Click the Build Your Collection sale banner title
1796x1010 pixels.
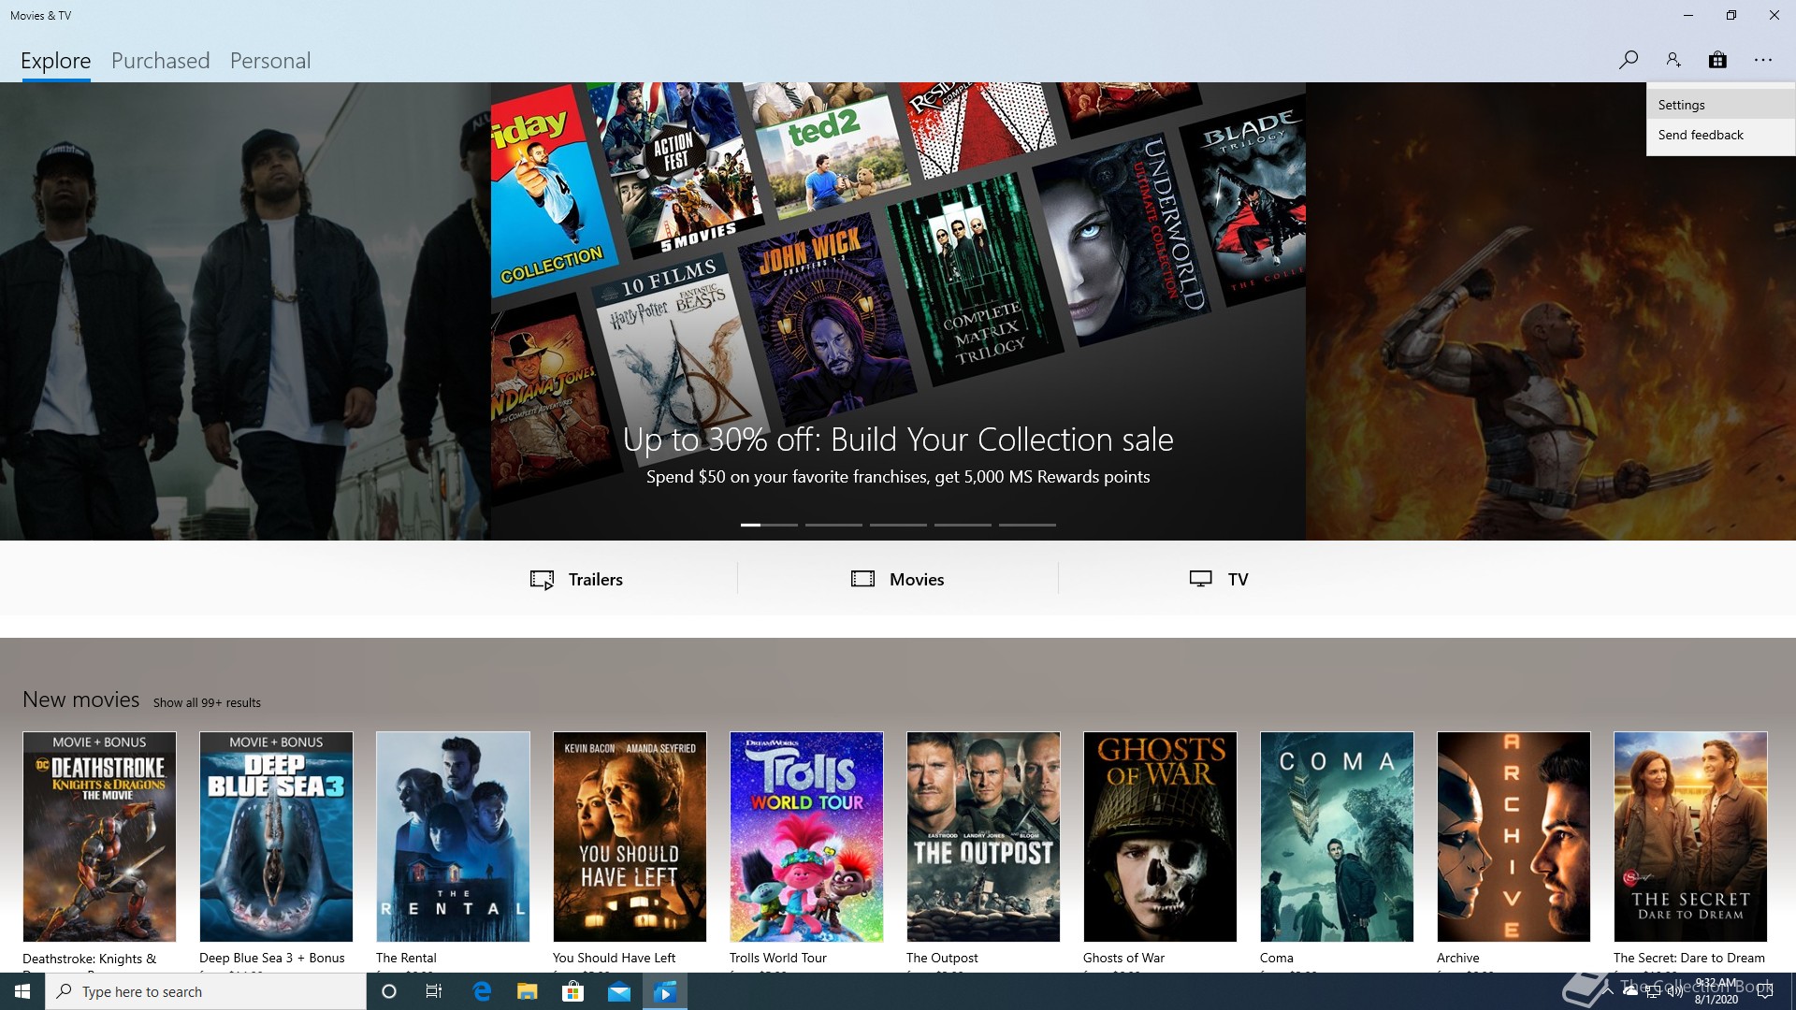pyautogui.click(x=898, y=440)
